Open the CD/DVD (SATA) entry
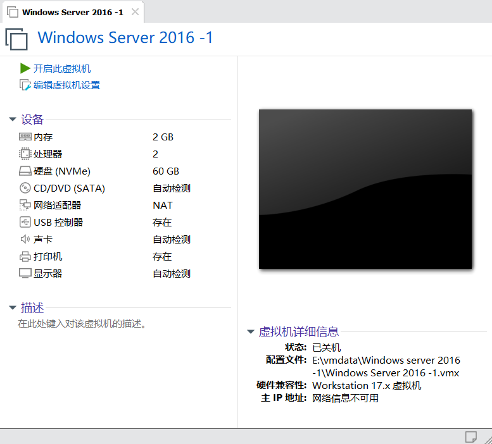The width and height of the screenshot is (492, 444). click(70, 188)
